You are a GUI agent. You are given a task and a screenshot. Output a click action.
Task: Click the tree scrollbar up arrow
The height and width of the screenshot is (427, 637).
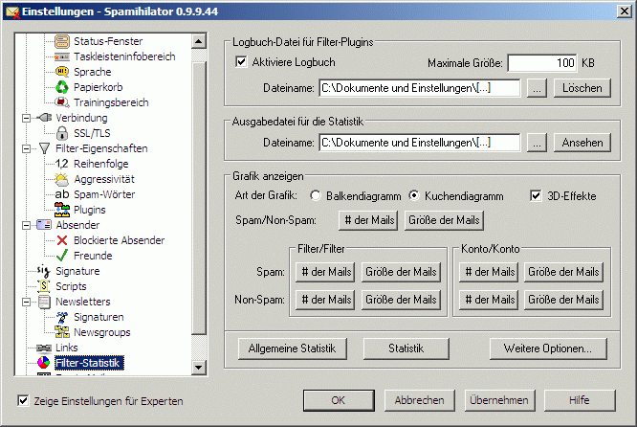pyautogui.click(x=198, y=41)
